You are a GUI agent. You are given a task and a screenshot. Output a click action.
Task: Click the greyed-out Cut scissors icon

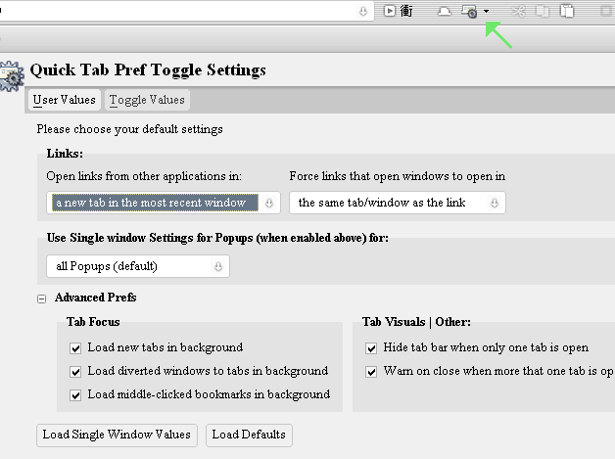click(x=518, y=11)
